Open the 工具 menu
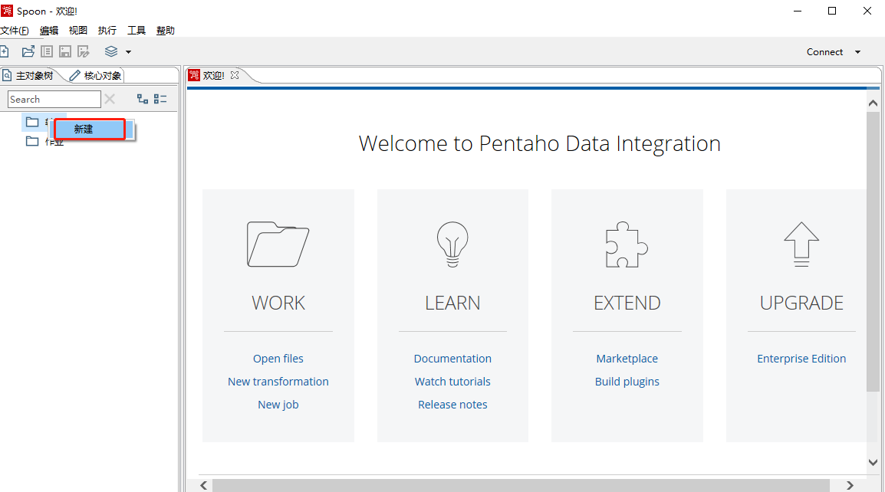Image resolution: width=885 pixels, height=492 pixels. tap(136, 31)
